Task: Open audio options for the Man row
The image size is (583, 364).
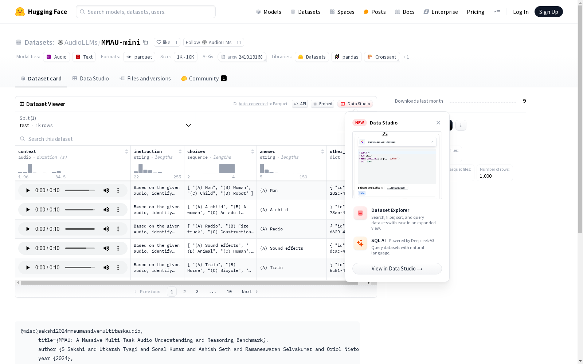Action: [x=118, y=190]
